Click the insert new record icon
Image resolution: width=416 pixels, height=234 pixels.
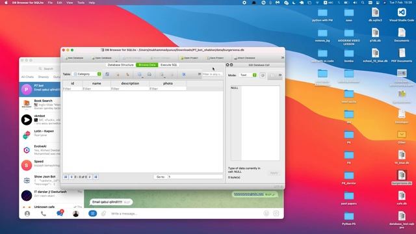161,75
